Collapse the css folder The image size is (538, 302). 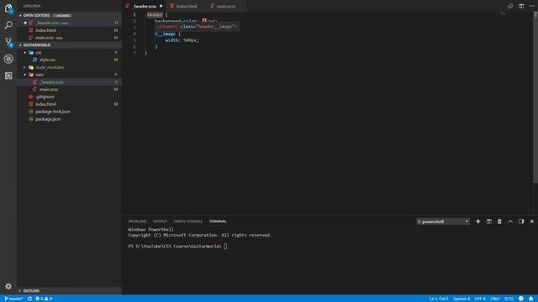point(24,52)
